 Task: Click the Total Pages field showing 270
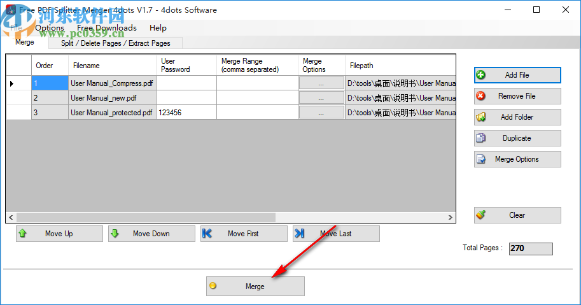(x=531, y=248)
